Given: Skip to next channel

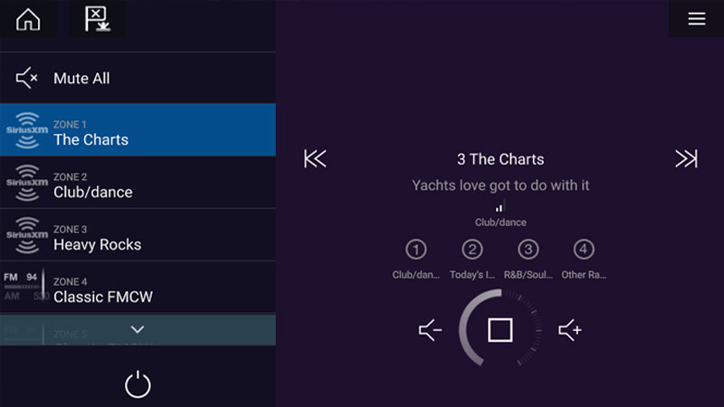Looking at the screenshot, I should pos(686,159).
